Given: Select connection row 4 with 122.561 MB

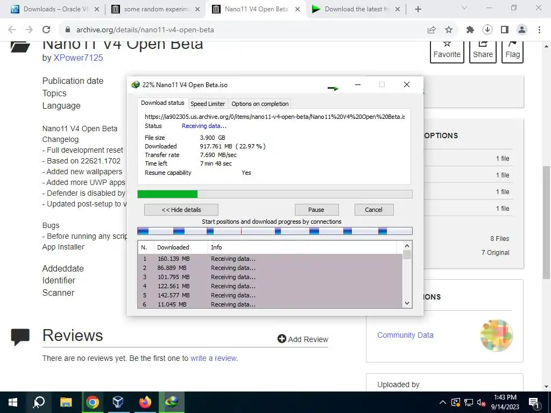Looking at the screenshot, I should pyautogui.click(x=270, y=286).
